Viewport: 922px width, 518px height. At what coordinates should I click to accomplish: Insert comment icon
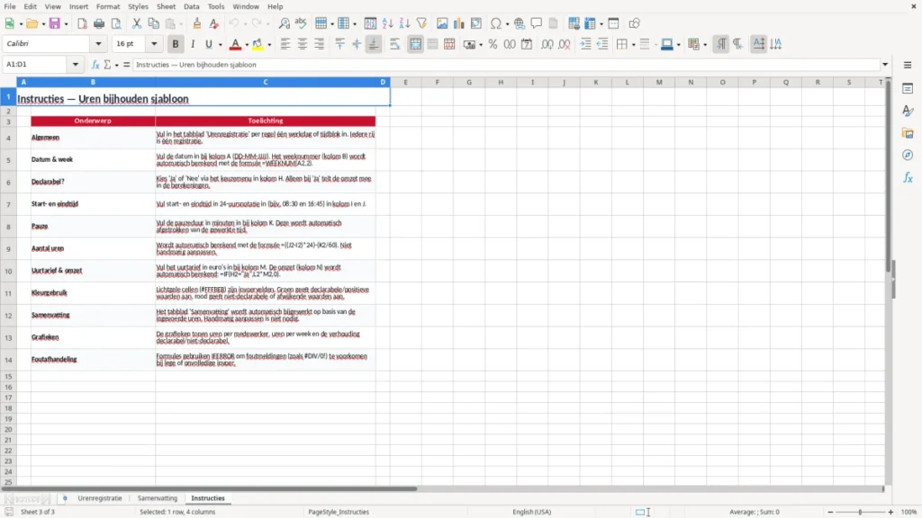tap(537, 23)
